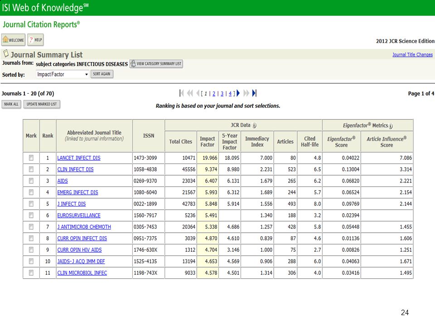Click the Welcome home button
The width and height of the screenshot is (435, 326).
click(13, 40)
